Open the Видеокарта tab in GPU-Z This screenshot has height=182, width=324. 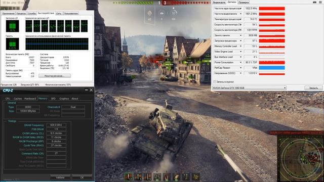coord(219,3)
